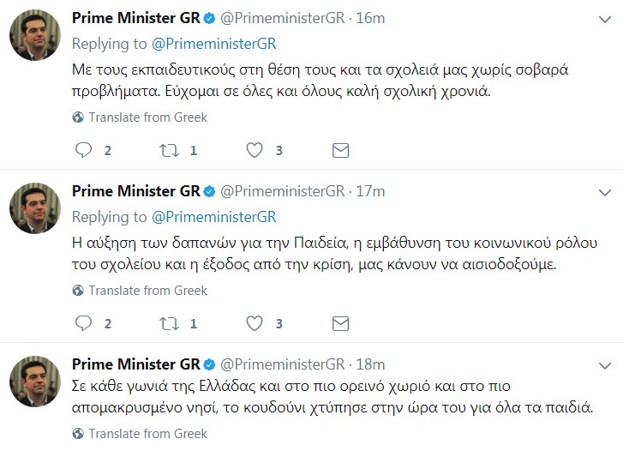623x451 pixels.
Task: Like the 17m tweet
Action: pos(255,323)
